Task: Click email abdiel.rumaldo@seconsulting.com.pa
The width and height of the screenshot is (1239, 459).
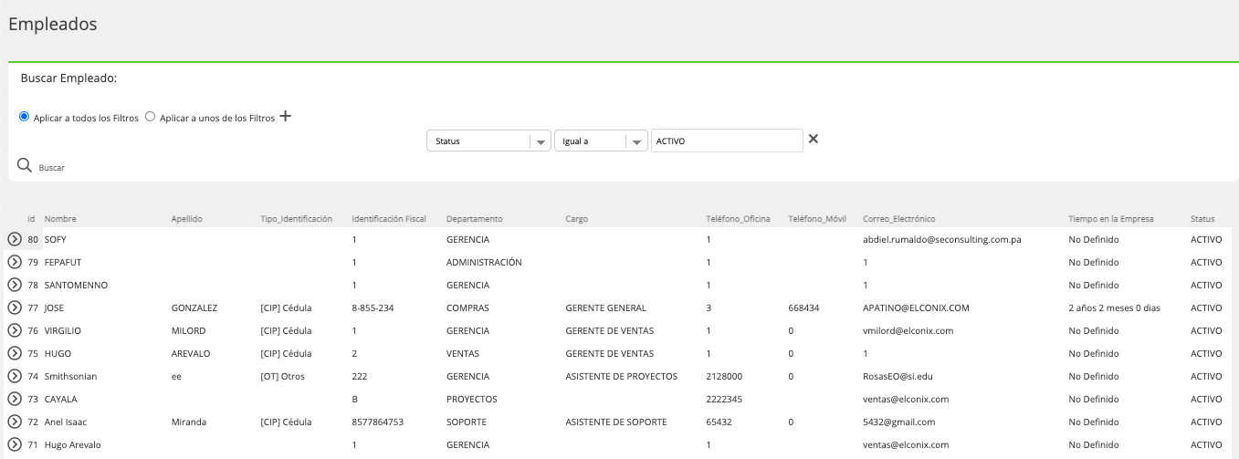Action: [x=941, y=239]
